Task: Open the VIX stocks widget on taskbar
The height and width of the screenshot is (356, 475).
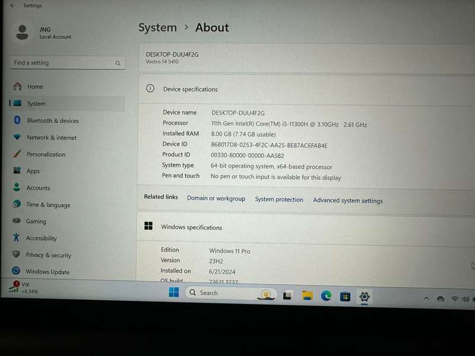Action: tap(23, 288)
